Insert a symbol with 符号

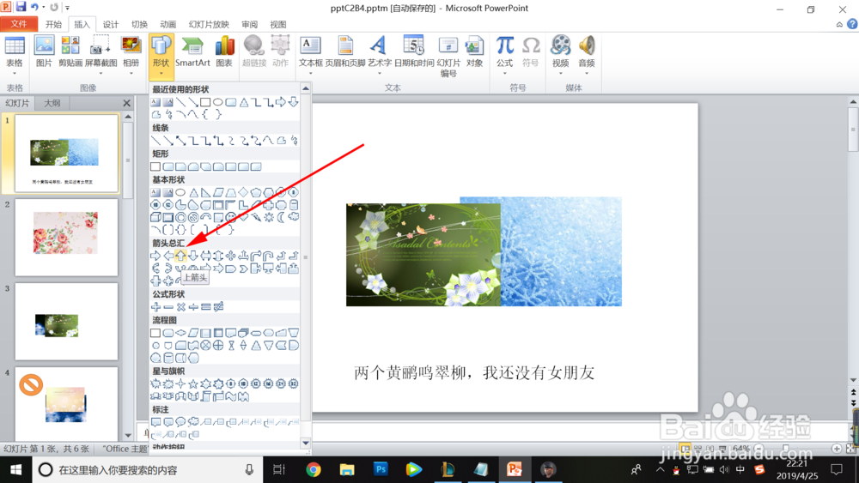[530, 51]
